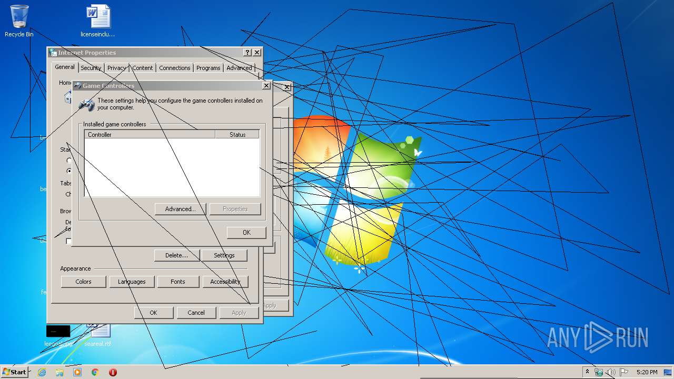
Task: Open the Action Center flag icon
Action: click(x=624, y=372)
